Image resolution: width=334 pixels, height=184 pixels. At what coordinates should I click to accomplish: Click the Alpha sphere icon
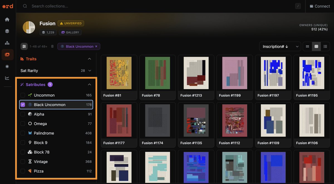pos(30,114)
